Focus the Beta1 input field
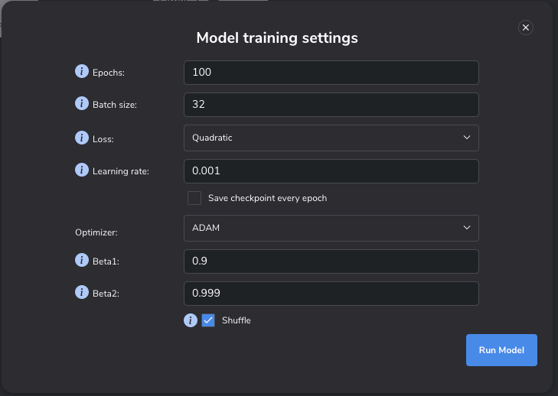Screen dimensions: 558x396 [x=331, y=261]
